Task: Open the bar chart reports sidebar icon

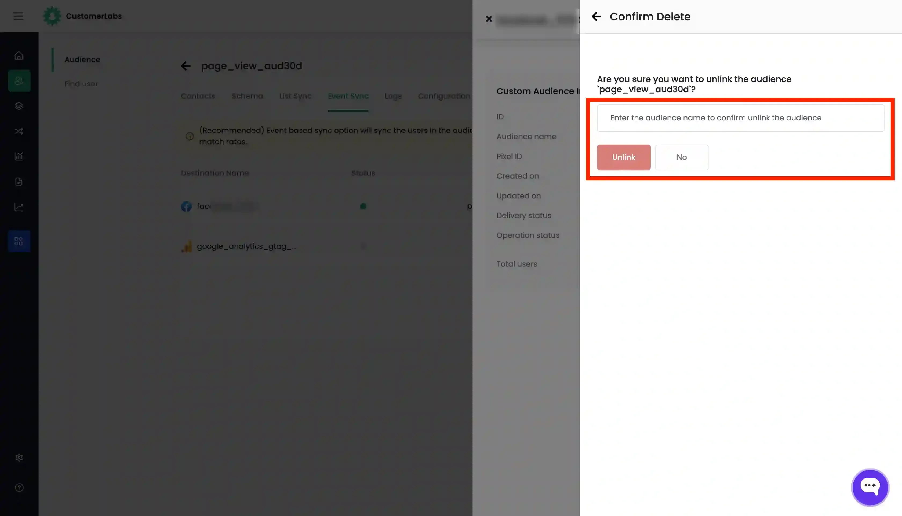Action: coord(19,156)
